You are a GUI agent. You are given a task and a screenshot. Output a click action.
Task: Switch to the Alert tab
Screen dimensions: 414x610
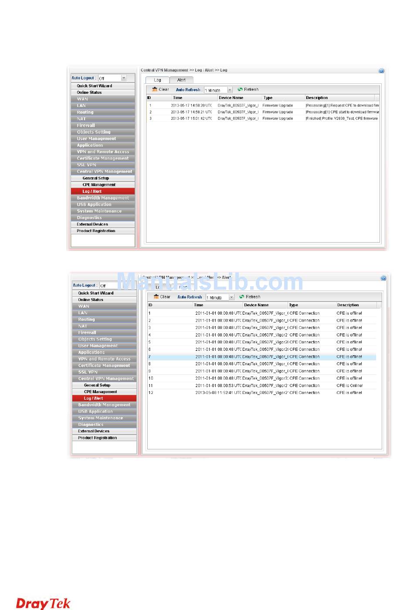click(x=181, y=80)
